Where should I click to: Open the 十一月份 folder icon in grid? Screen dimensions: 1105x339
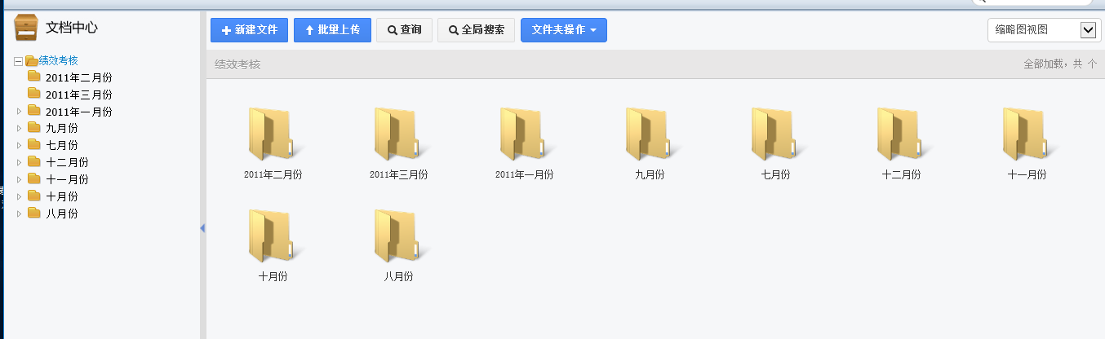(1027, 134)
